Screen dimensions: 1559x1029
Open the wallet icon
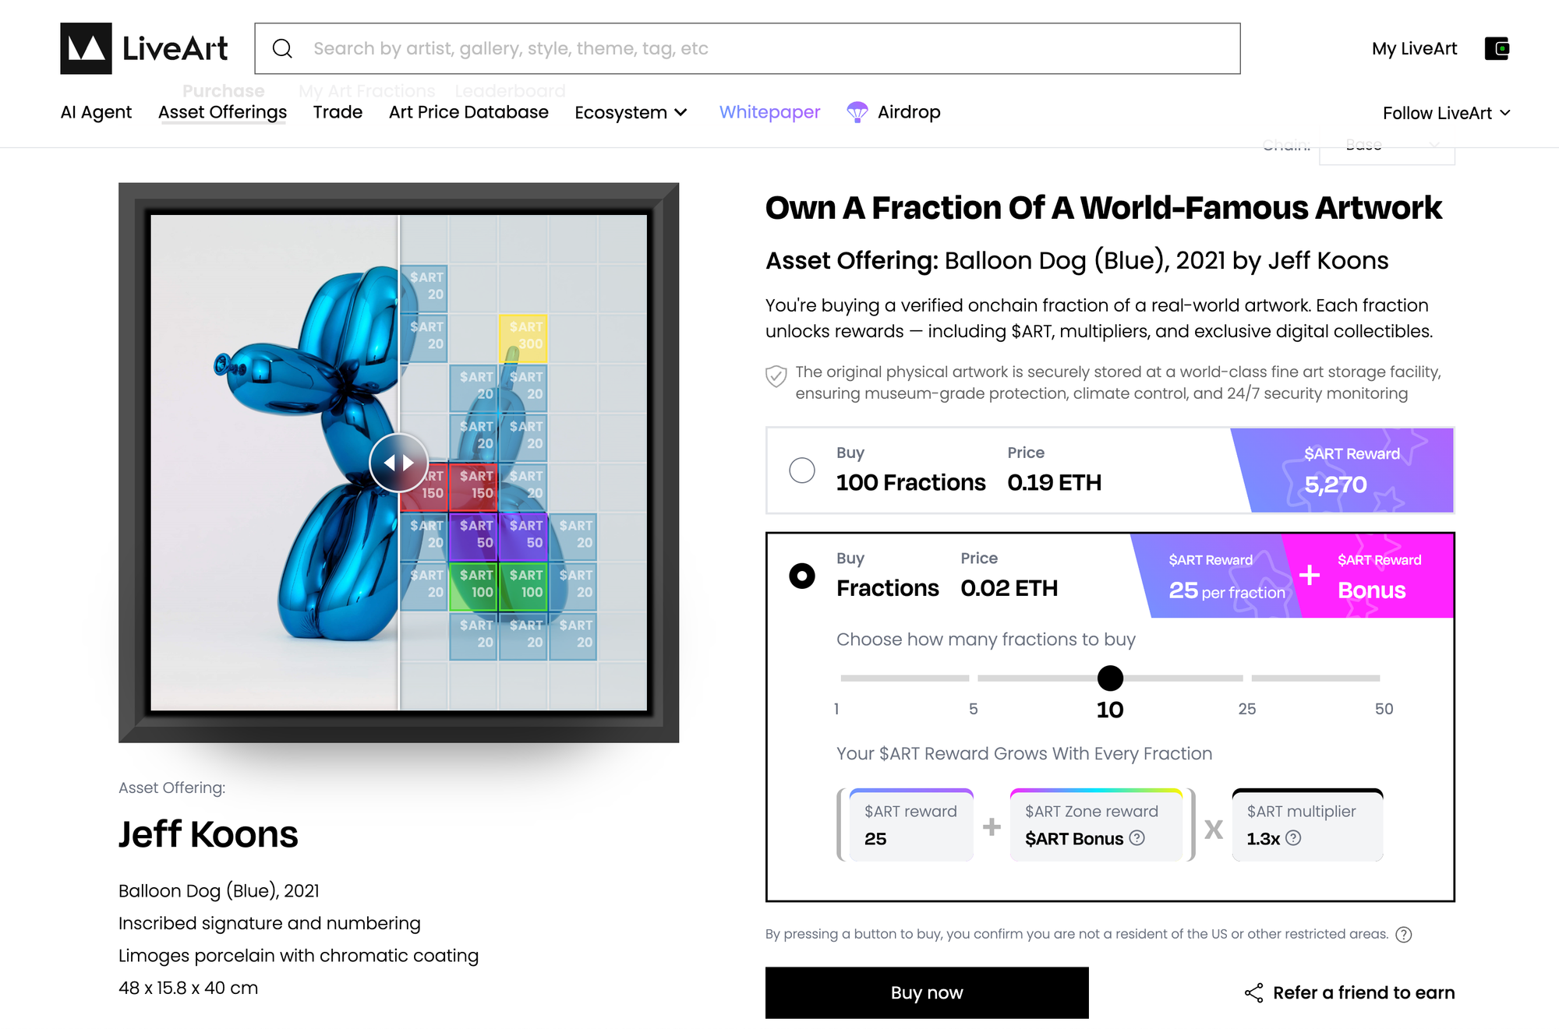point(1497,48)
